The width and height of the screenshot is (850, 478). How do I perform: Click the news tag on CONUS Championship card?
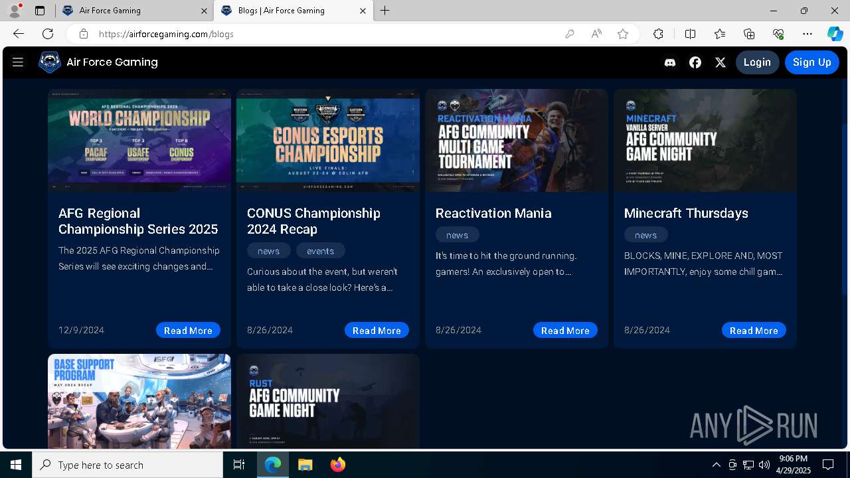[x=269, y=251]
